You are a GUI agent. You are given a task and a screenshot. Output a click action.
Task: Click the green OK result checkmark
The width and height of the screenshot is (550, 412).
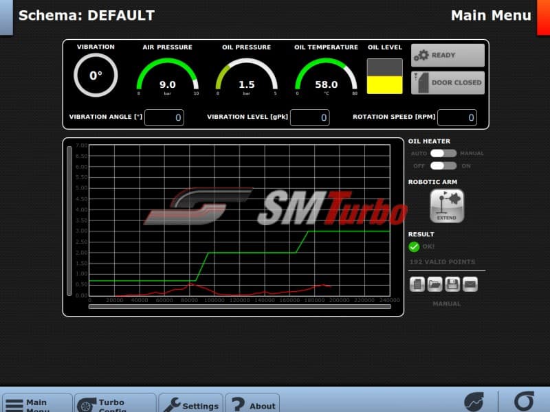click(x=414, y=247)
